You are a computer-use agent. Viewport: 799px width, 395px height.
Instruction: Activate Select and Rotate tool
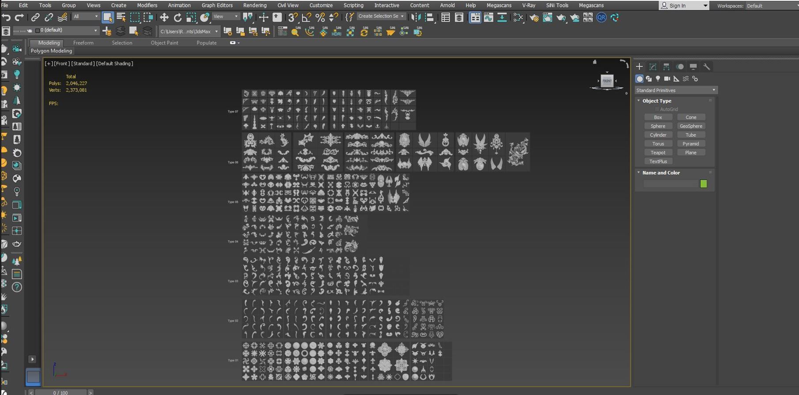coord(178,17)
